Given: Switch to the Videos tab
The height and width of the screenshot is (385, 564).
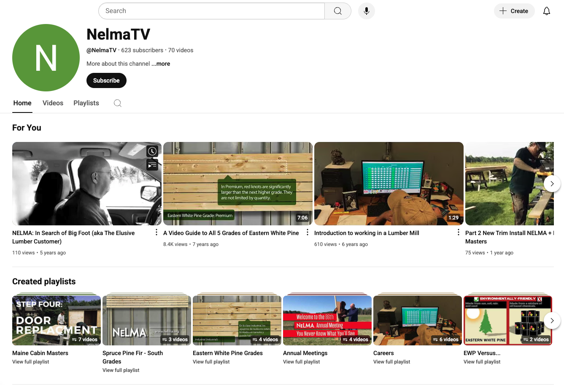Looking at the screenshot, I should pyautogui.click(x=53, y=103).
